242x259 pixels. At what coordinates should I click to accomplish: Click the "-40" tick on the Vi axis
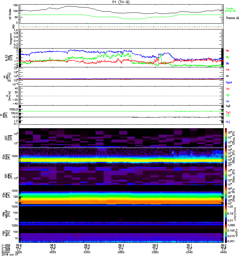click(15, 104)
